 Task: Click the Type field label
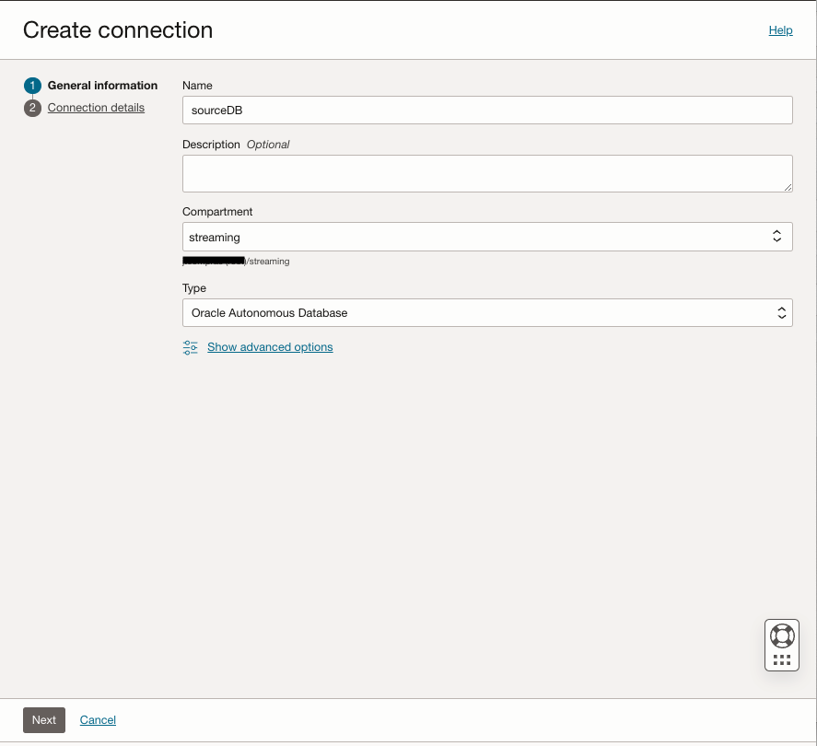(194, 288)
